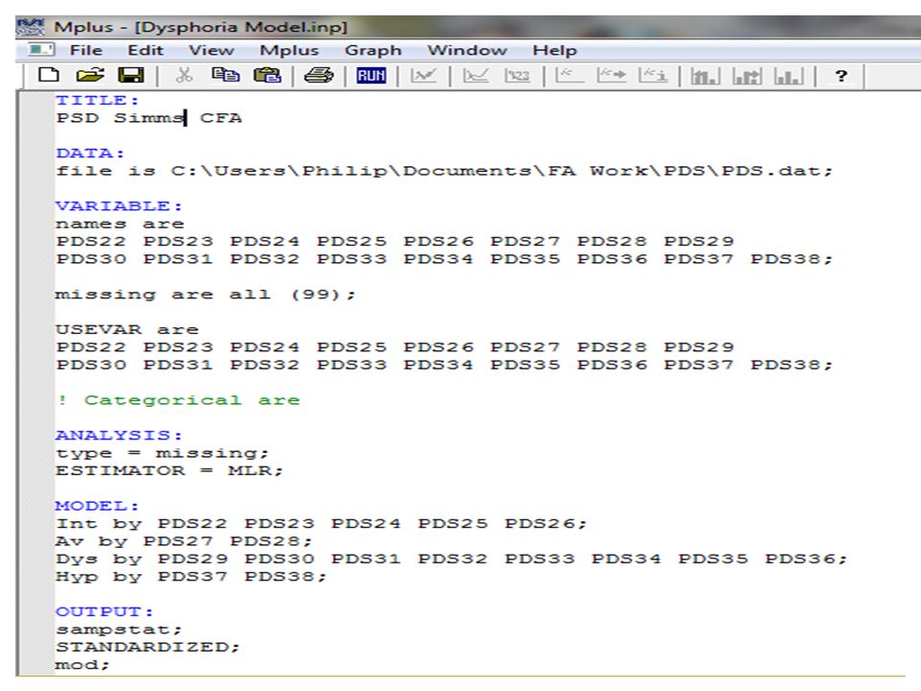This screenshot has width=921, height=691.
Task: Click the Paste clipboard icon
Action: pos(268,75)
